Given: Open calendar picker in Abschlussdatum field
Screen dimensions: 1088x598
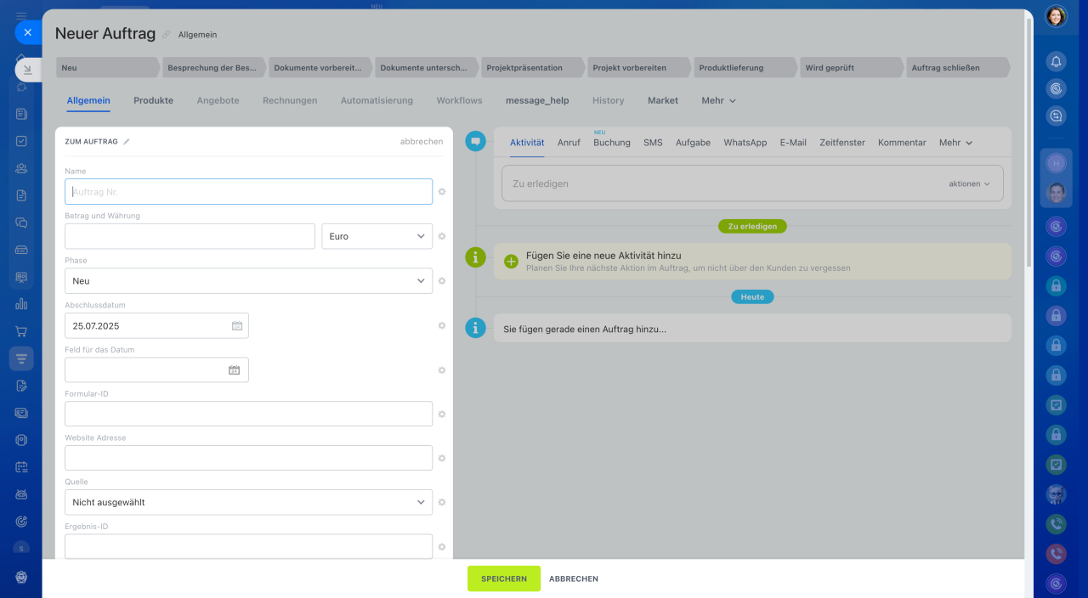Looking at the screenshot, I should pyautogui.click(x=237, y=326).
